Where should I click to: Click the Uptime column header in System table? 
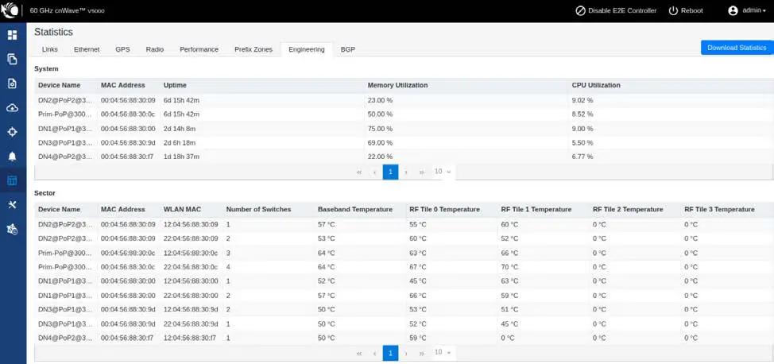[175, 86]
